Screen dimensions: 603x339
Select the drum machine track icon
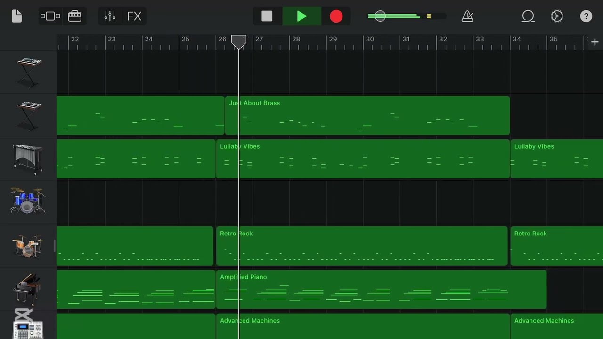tap(28, 330)
